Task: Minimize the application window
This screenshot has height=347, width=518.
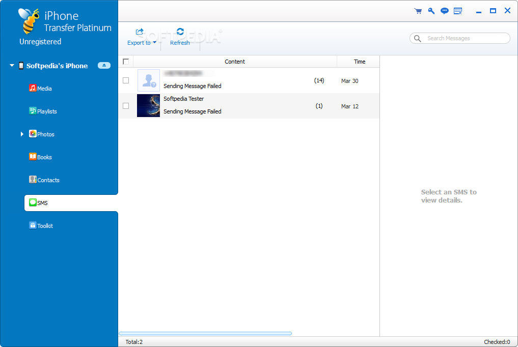Action: tap(479, 12)
